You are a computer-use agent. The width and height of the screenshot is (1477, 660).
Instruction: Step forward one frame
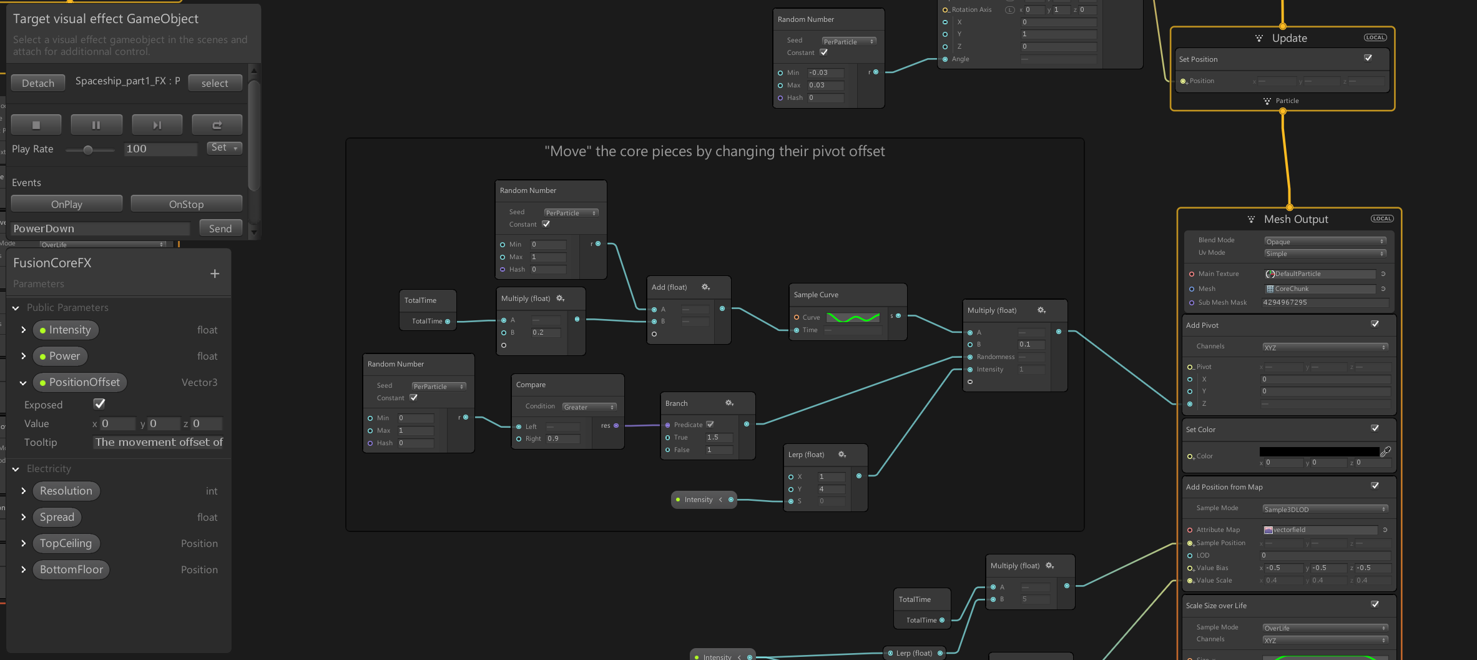pos(157,125)
